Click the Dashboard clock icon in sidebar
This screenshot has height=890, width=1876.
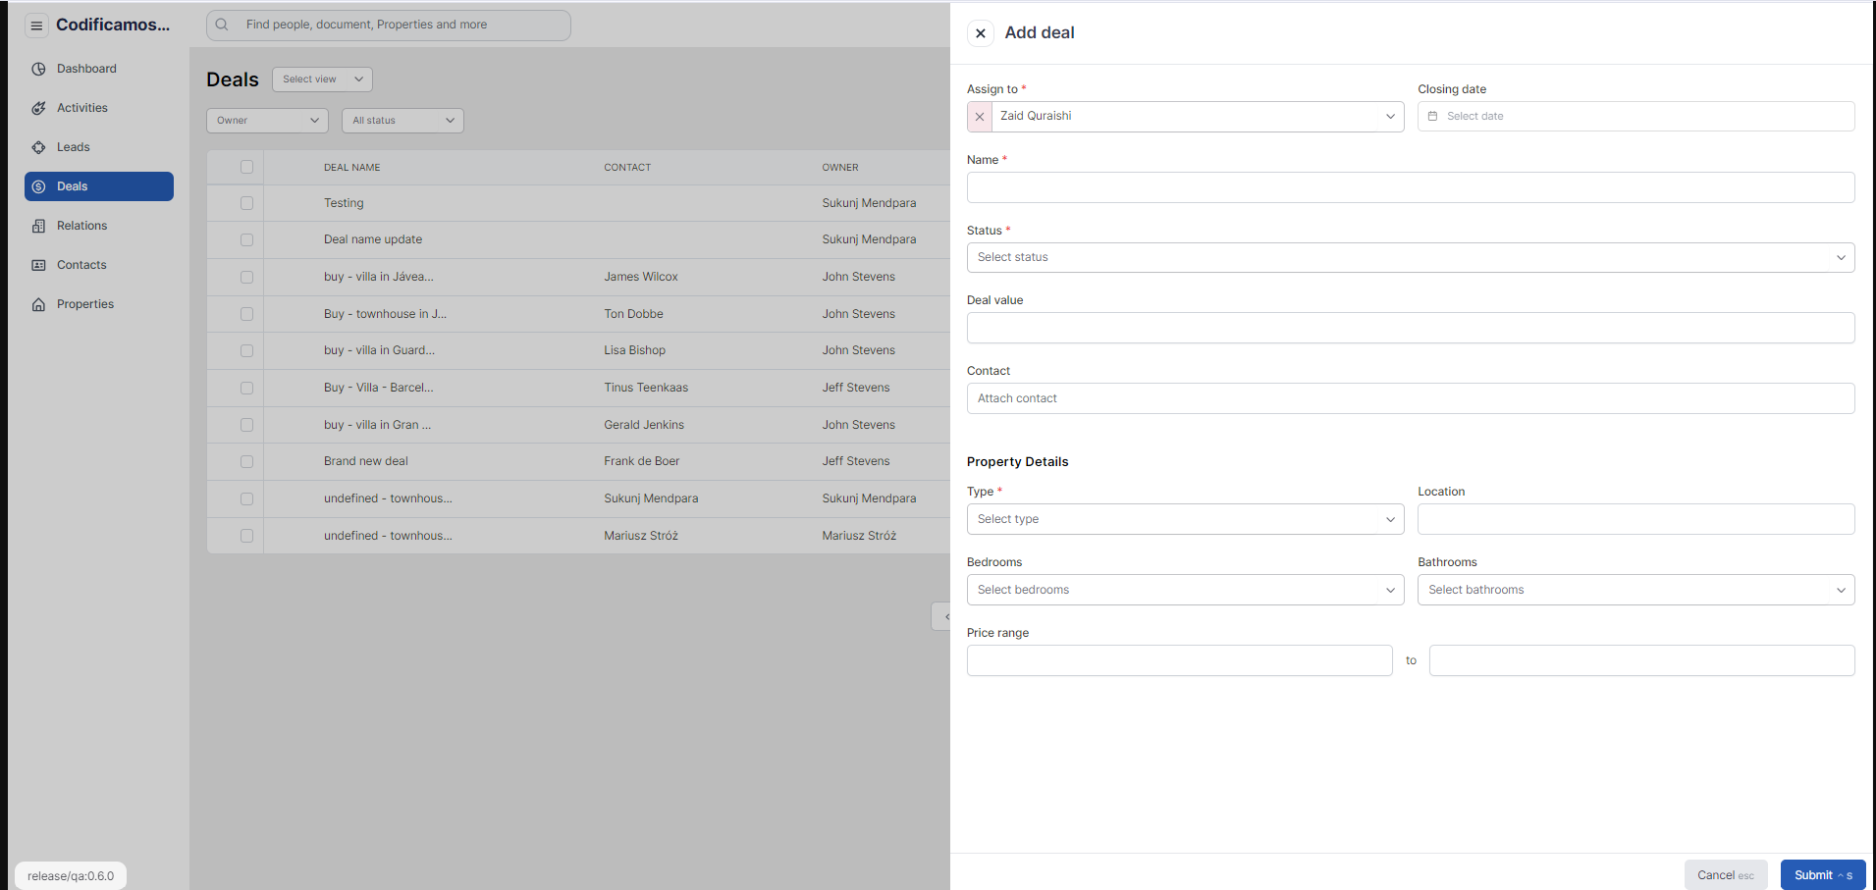(38, 69)
